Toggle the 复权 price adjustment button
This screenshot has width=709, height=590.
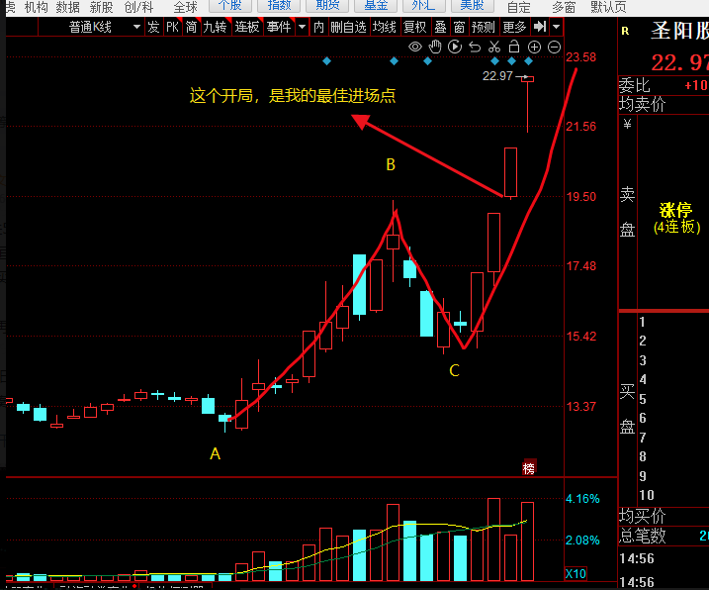click(415, 27)
